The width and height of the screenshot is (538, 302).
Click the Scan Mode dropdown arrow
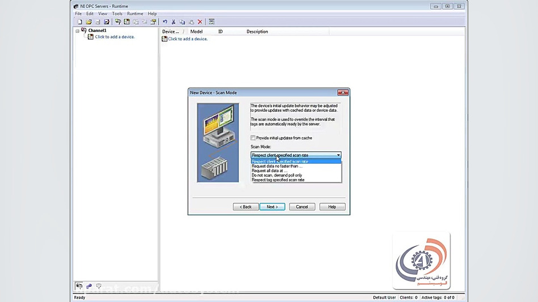[338, 155]
